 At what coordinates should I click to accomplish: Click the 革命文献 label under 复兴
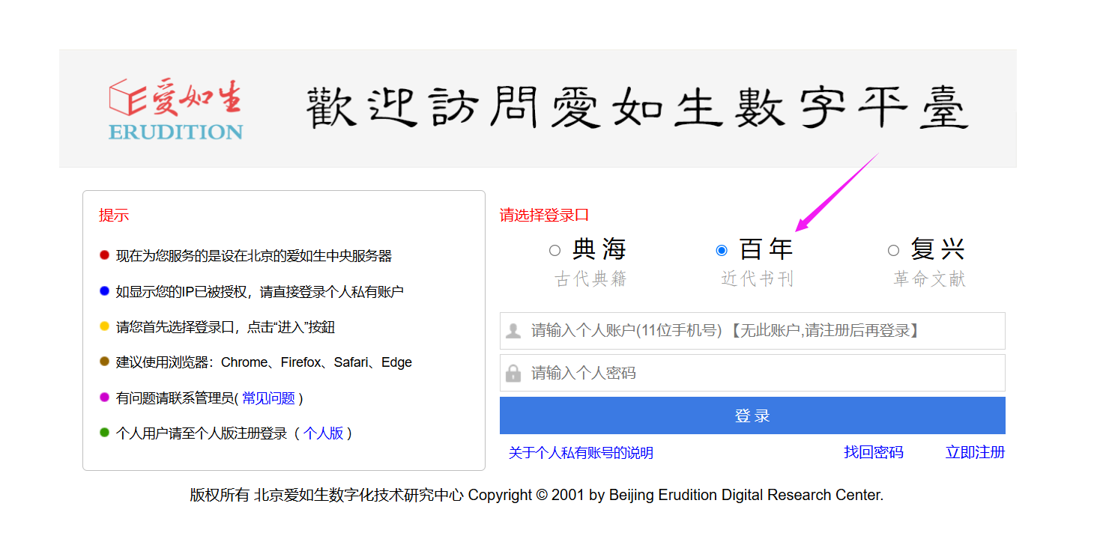[x=930, y=279]
